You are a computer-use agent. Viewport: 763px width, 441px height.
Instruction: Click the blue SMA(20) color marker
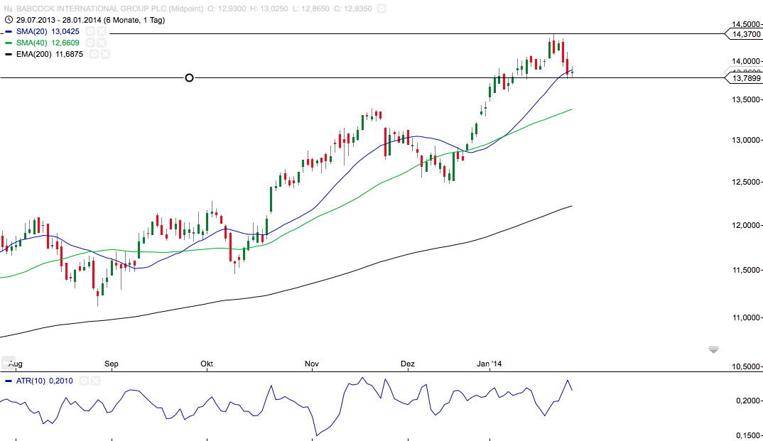9,32
